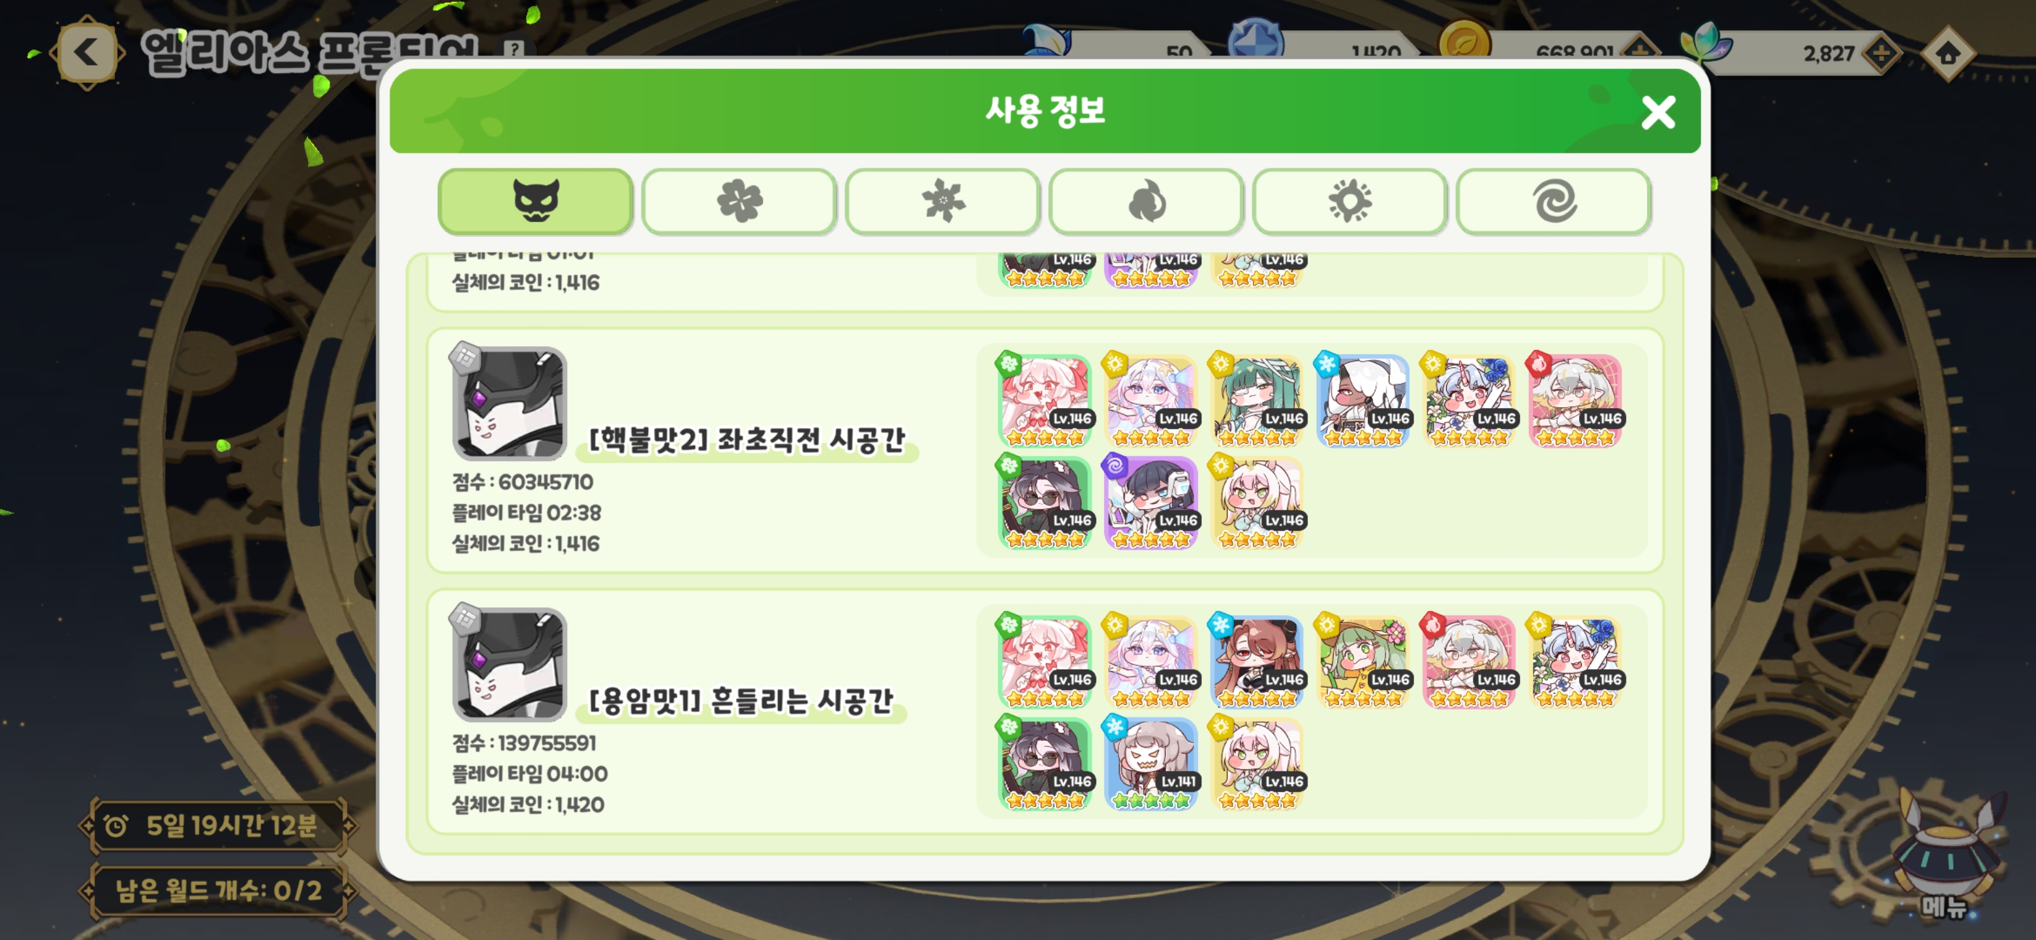Tap the remaining time 5일 19시간 12분 badge

(217, 826)
